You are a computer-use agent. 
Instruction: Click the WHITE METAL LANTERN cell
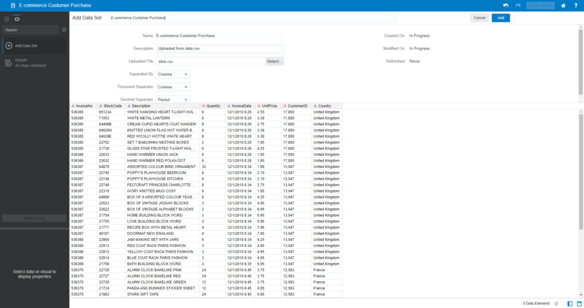coord(163,118)
